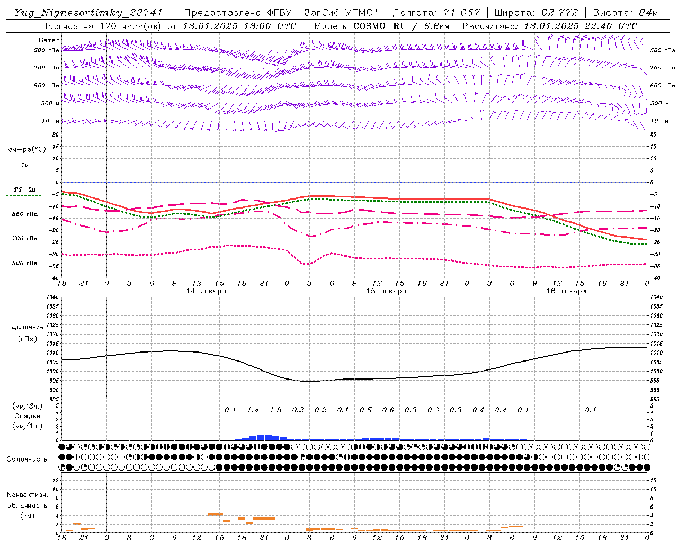Click the precipitation value "0.5"
This screenshot has width=678, height=542.
click(365, 410)
